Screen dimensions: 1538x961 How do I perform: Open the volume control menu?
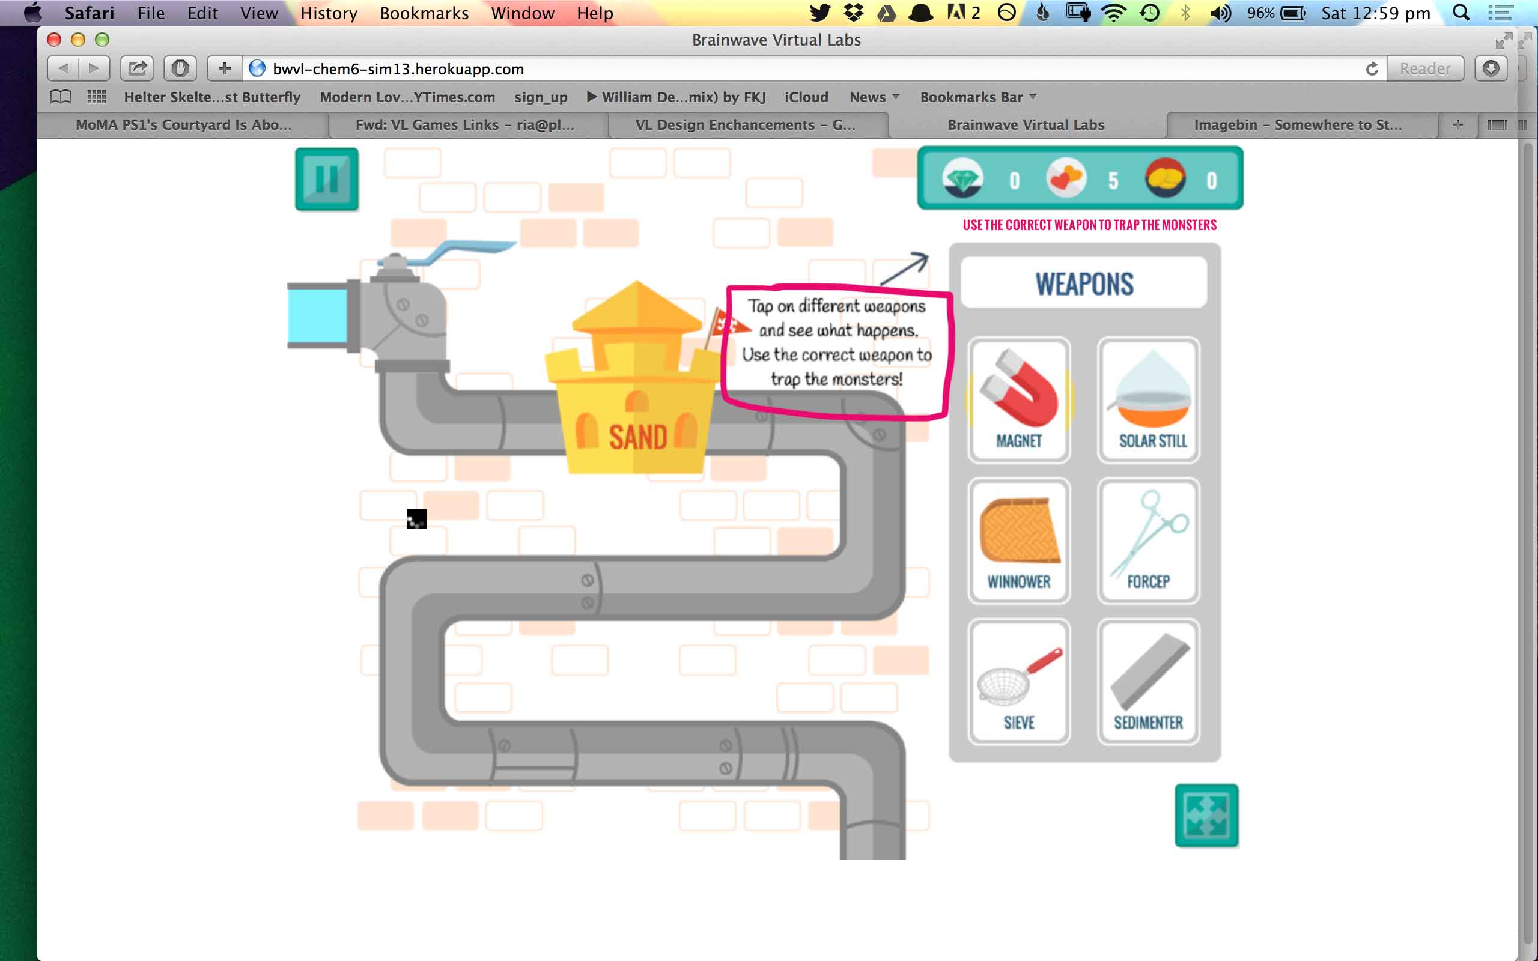point(1220,13)
